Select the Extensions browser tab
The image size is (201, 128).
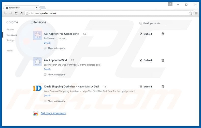click(x=21, y=8)
